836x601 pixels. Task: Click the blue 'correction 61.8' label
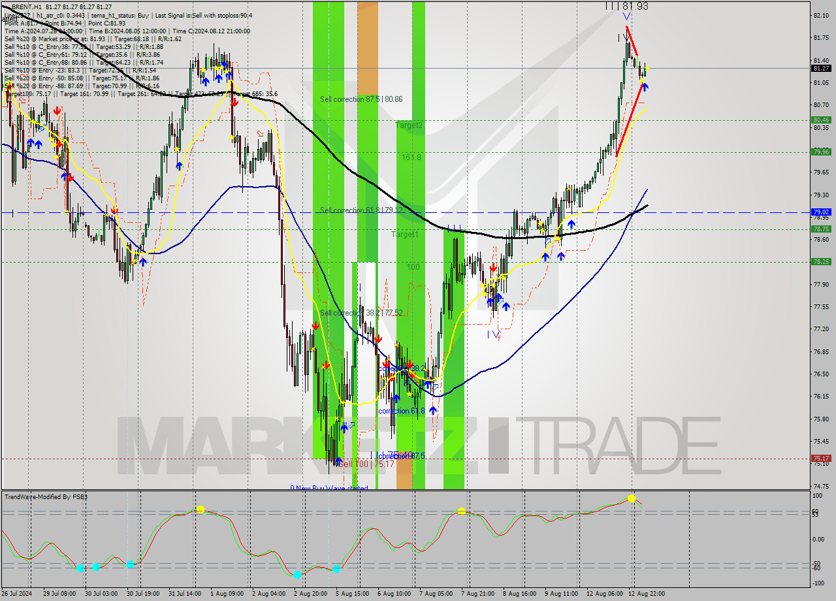point(402,411)
